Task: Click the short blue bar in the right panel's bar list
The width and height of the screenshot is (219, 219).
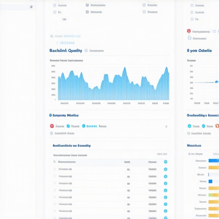Action: coord(210,181)
